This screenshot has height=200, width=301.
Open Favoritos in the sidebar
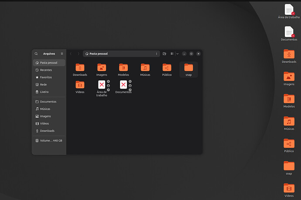pos(49,77)
